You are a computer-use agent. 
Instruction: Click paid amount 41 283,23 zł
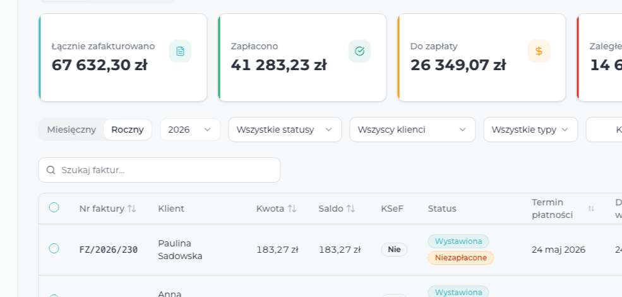coord(278,65)
